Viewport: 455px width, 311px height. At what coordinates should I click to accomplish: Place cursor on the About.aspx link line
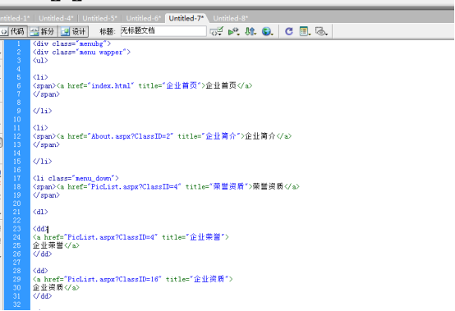click(x=162, y=136)
